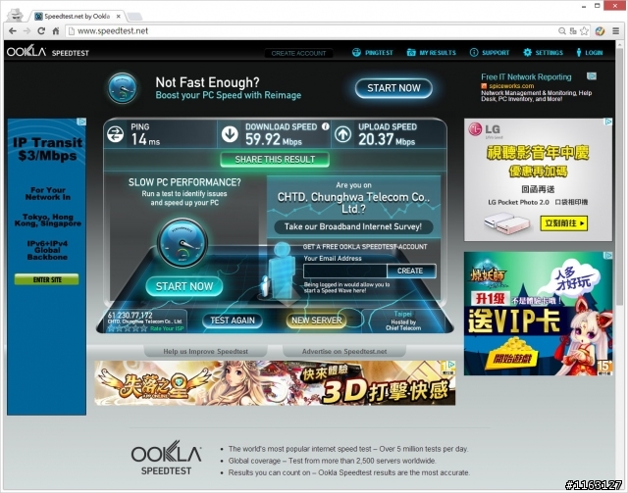Screen dimensions: 628x493
Task: Click the ping arrows icon
Action: click(x=116, y=134)
